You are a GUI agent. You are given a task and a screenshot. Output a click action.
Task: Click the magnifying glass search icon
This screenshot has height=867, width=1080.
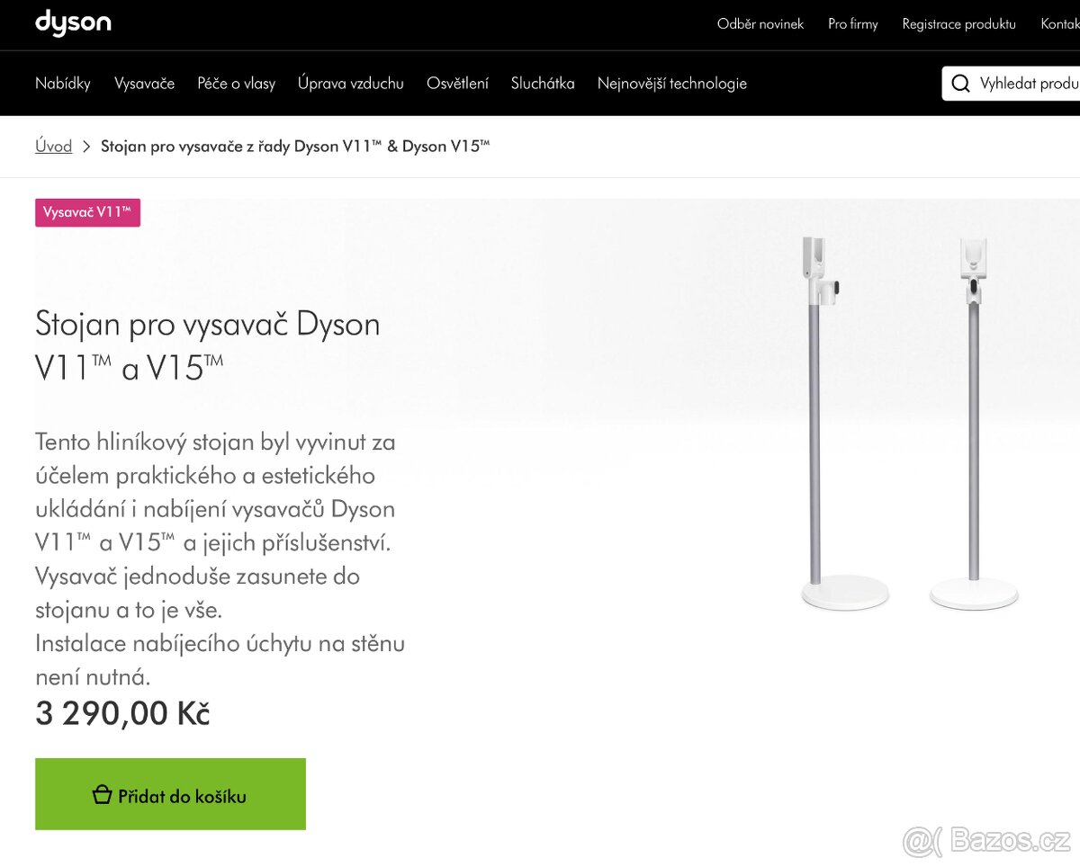[x=960, y=83]
